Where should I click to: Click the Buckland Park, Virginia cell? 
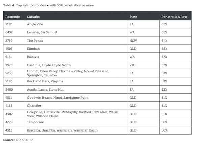coord(76,81)
